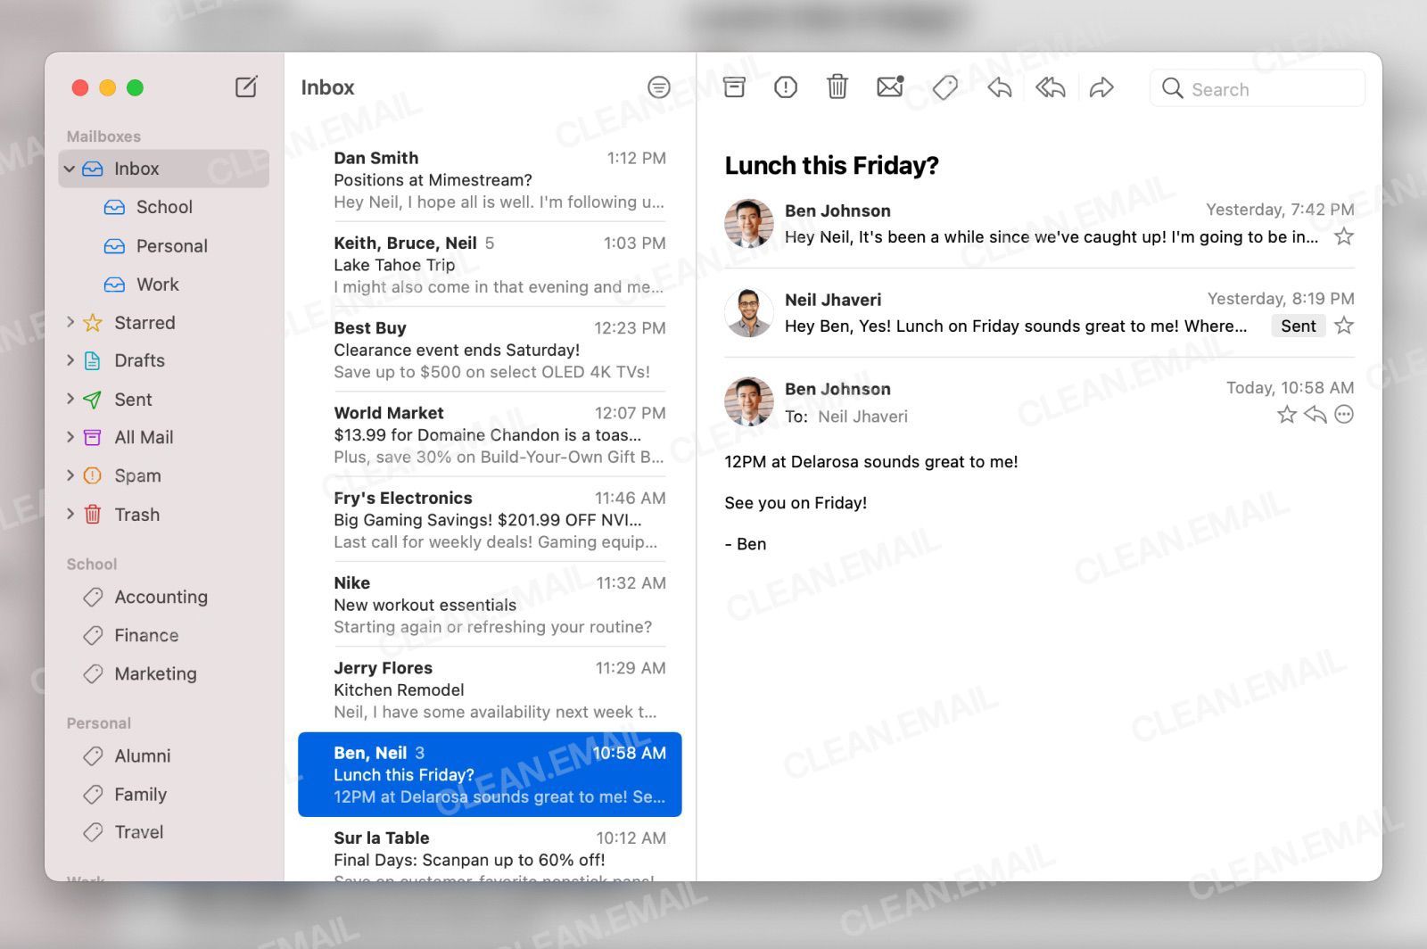
Task: Star Neil Jhaveri's sent reply
Action: pyautogui.click(x=1343, y=326)
